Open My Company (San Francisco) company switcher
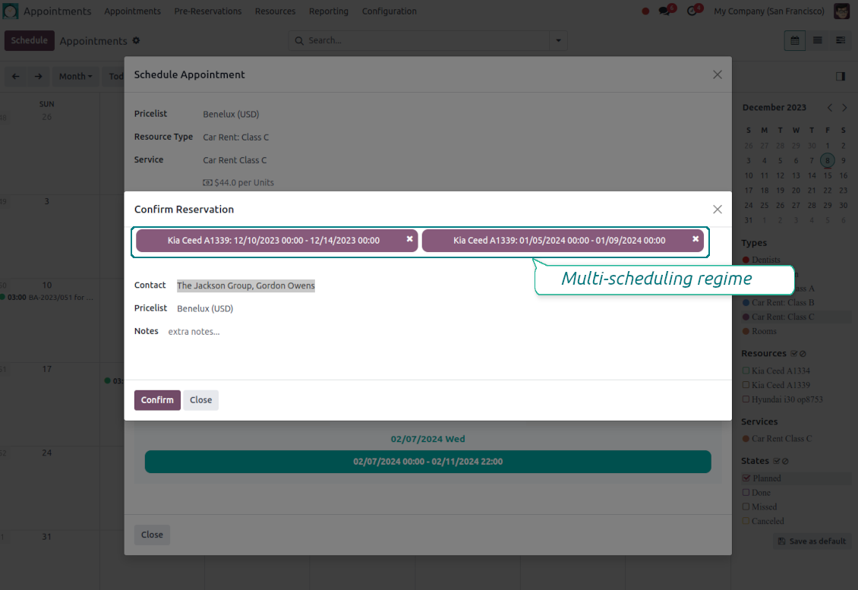 [768, 11]
